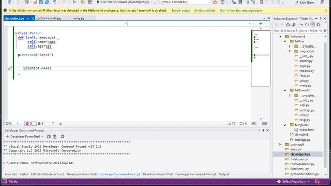
Task: Switch to the array.py editor tab
Action: 79,18
